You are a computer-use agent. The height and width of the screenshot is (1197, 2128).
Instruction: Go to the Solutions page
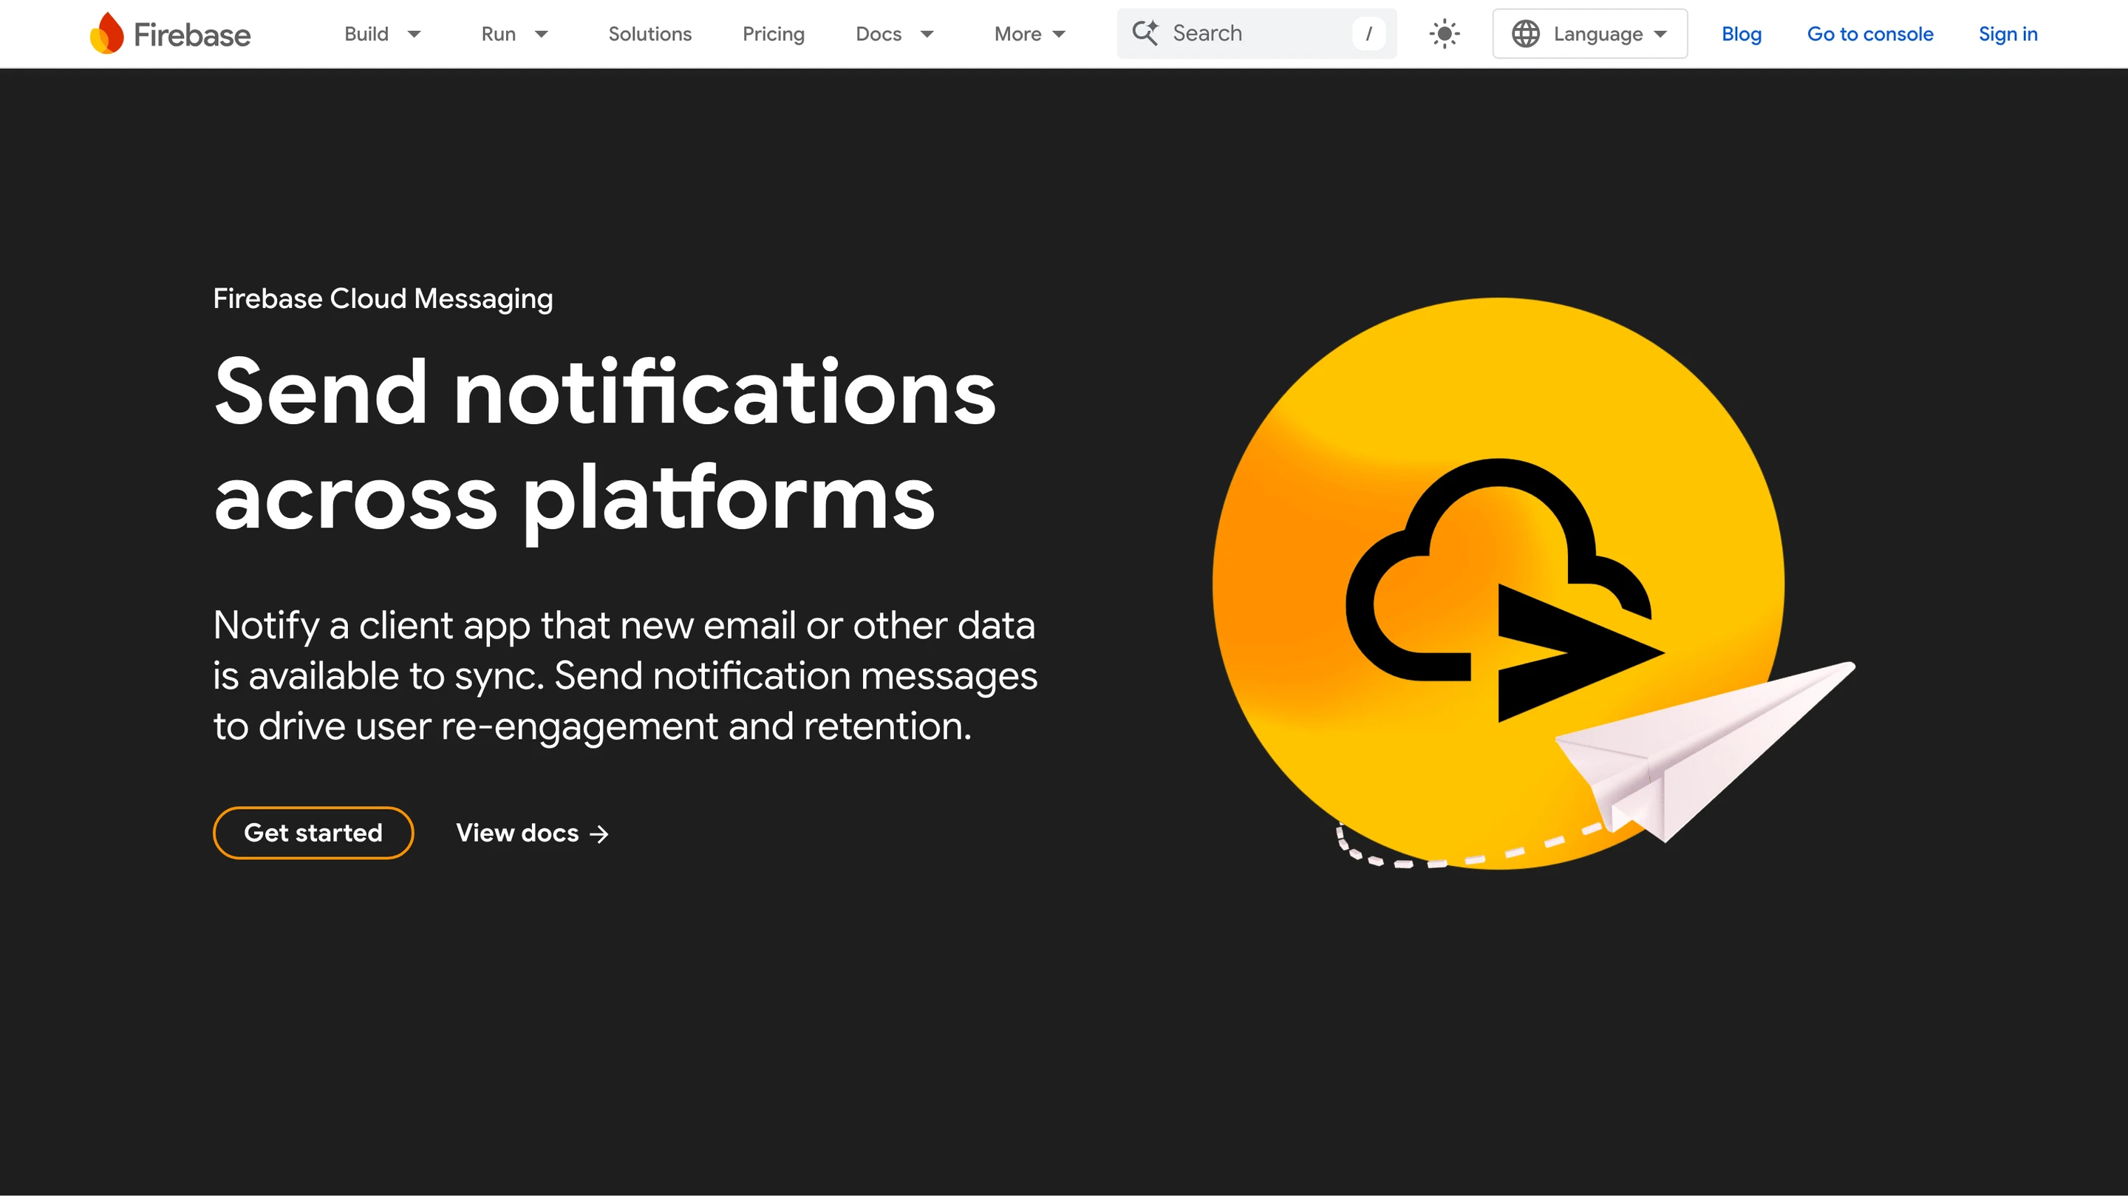[x=650, y=34]
